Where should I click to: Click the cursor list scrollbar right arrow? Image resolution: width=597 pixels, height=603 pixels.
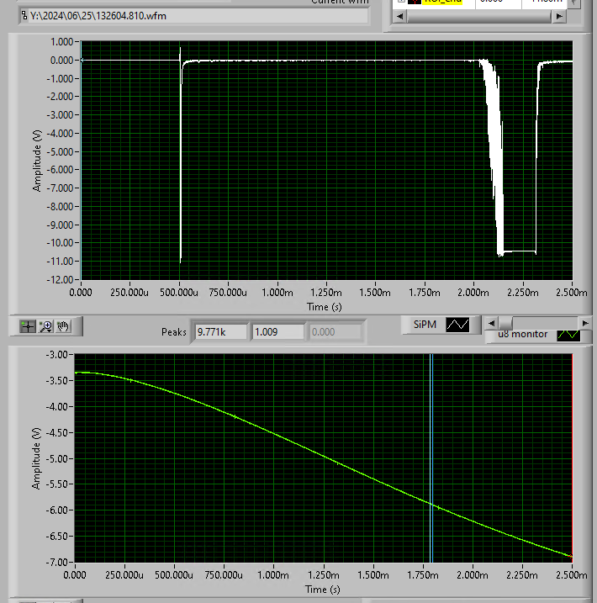(x=559, y=16)
